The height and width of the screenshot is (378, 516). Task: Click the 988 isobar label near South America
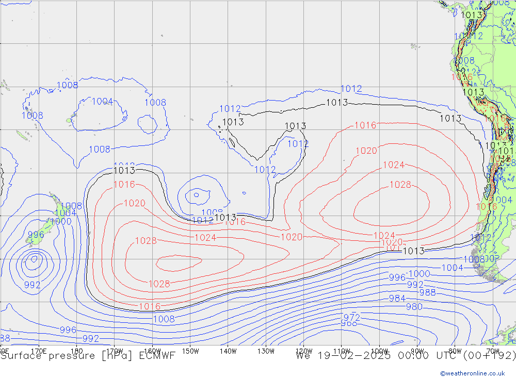pos(427,292)
